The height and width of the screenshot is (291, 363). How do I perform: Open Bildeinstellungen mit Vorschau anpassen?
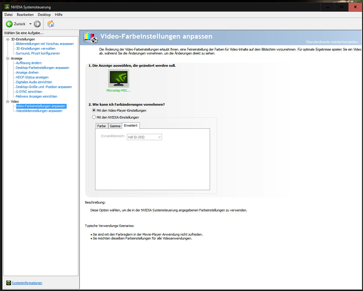coord(45,44)
